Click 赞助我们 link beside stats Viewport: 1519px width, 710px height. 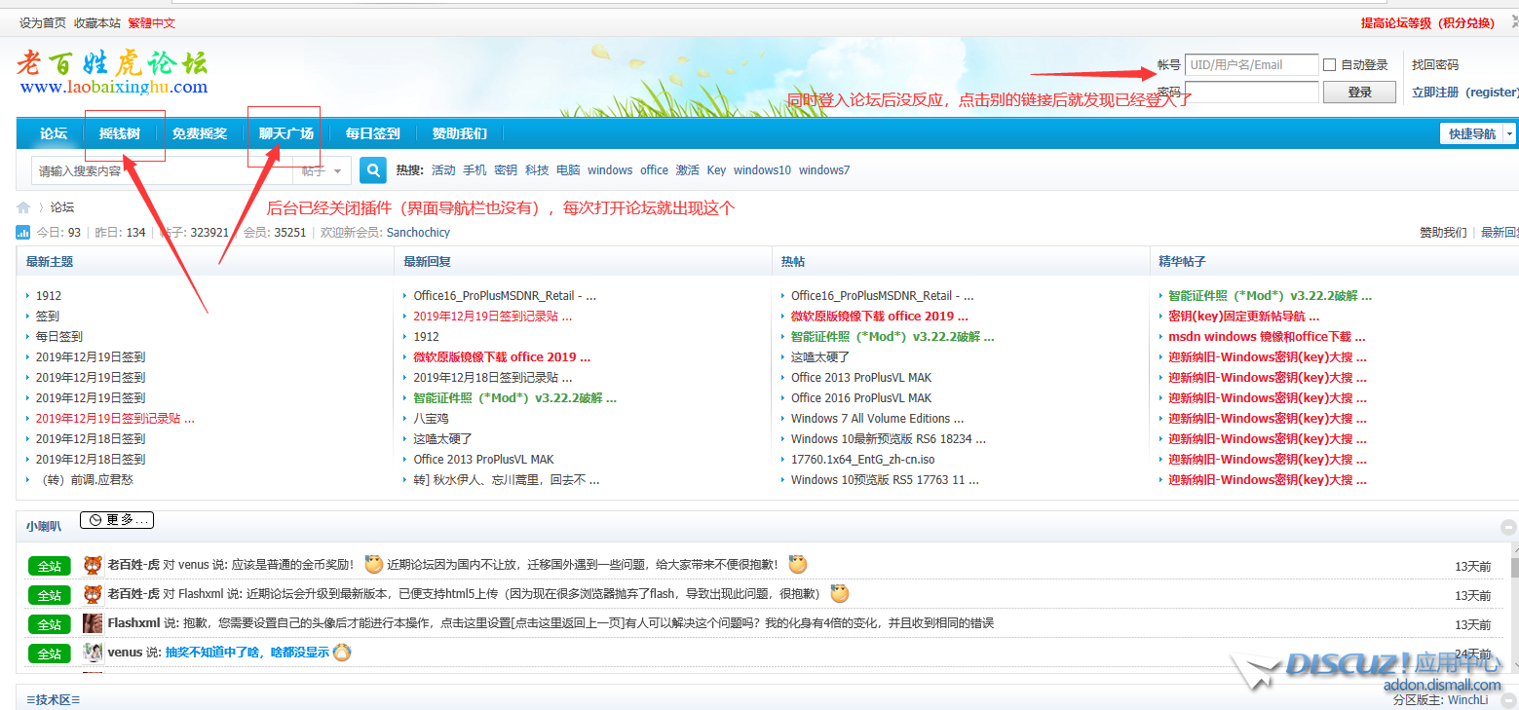(1443, 233)
